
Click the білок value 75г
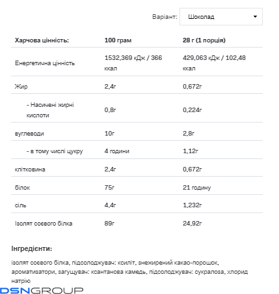click(109, 188)
